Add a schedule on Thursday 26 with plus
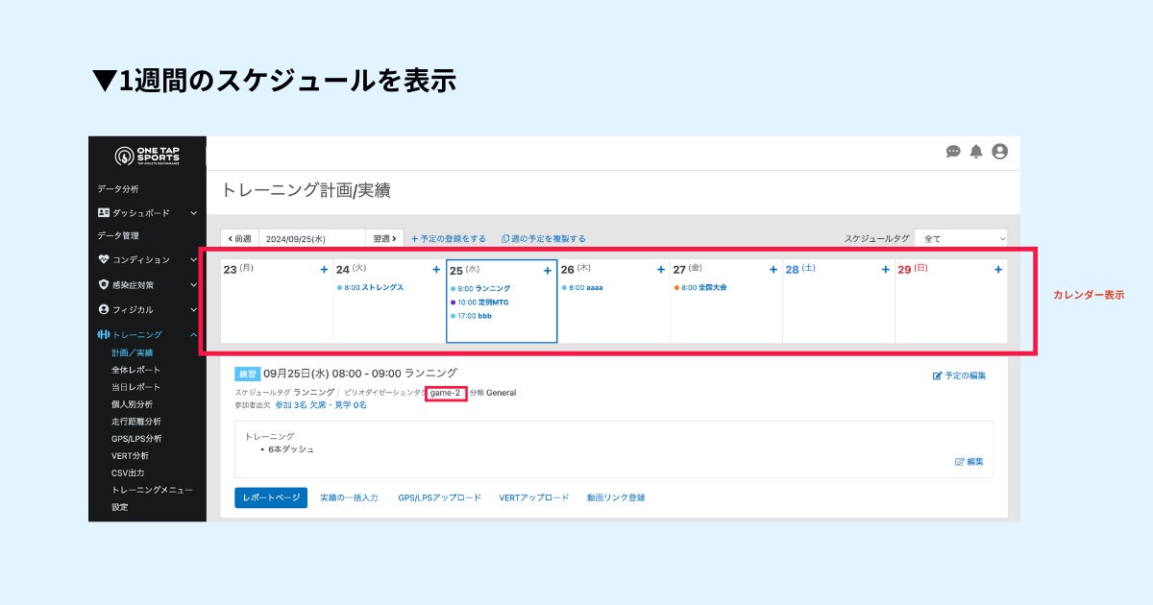The height and width of the screenshot is (605, 1153). tap(661, 270)
